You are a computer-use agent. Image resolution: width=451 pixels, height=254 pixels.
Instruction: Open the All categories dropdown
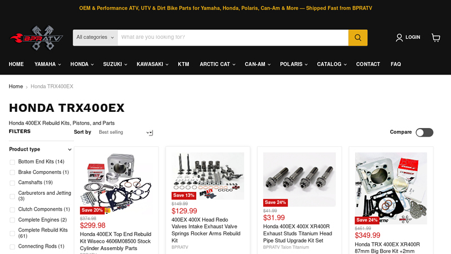tap(95, 37)
